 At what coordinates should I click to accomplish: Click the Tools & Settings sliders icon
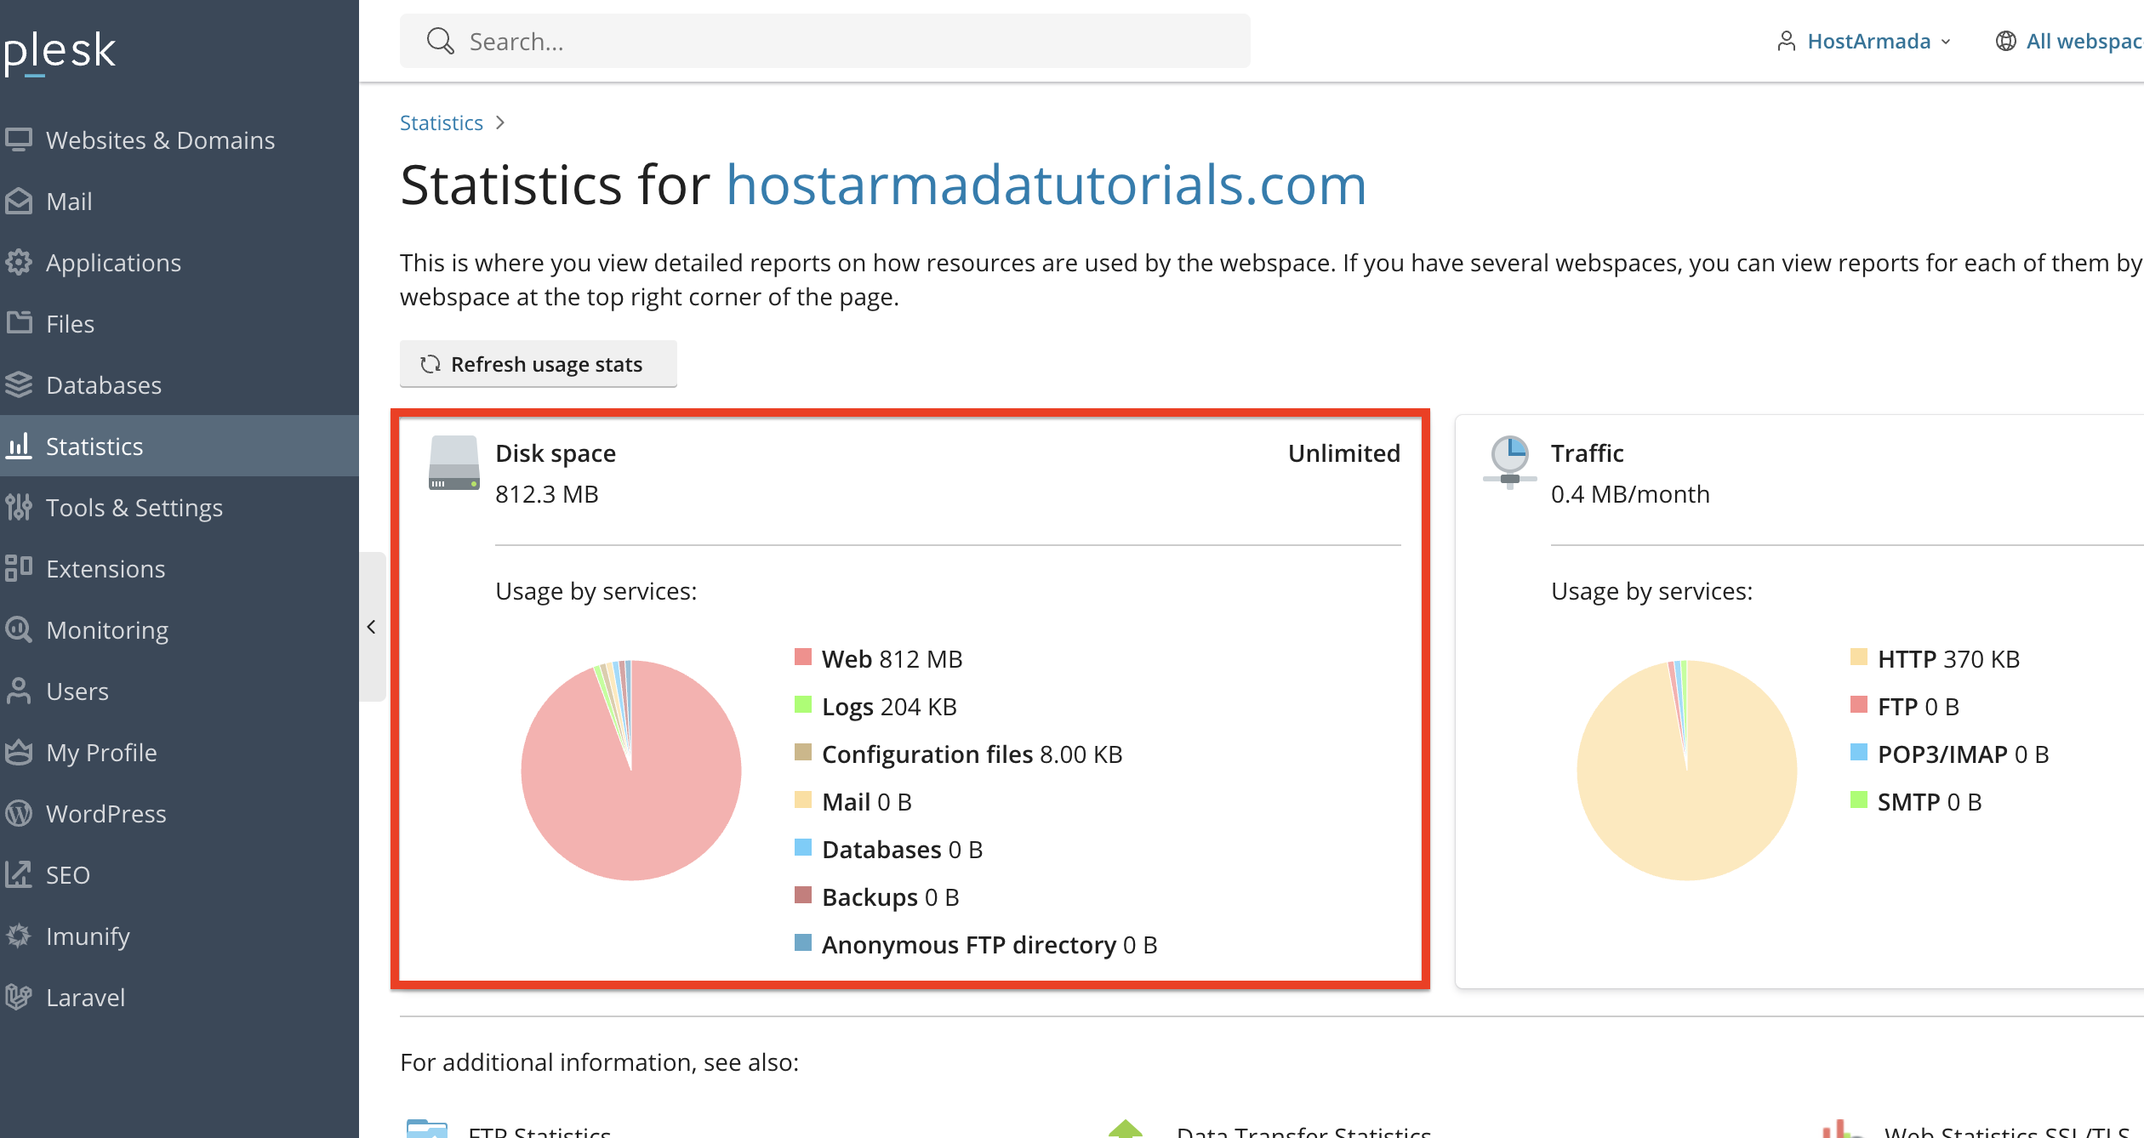click(x=19, y=507)
